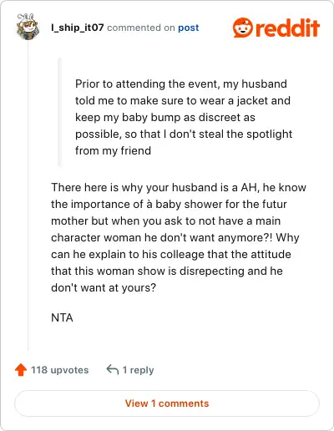
Task: Click the comment paragraph starting "There here is"
Action: coord(179,237)
